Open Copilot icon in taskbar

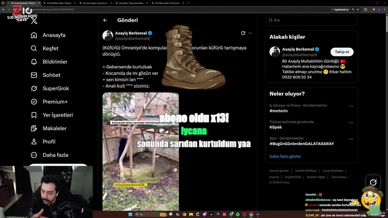(x=178, y=214)
